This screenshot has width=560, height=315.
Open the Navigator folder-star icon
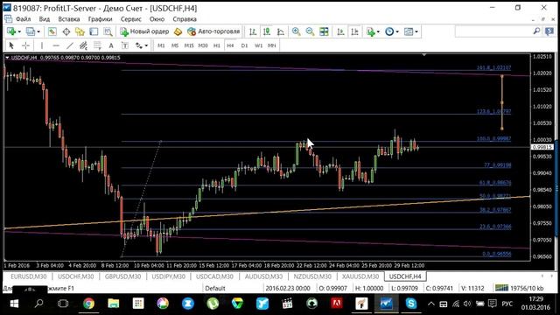click(80, 31)
